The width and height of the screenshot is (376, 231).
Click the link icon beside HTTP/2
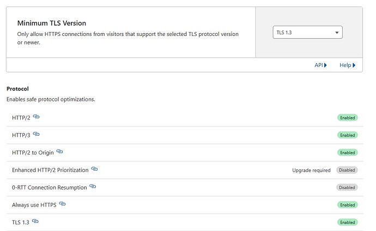pyautogui.click(x=37, y=117)
